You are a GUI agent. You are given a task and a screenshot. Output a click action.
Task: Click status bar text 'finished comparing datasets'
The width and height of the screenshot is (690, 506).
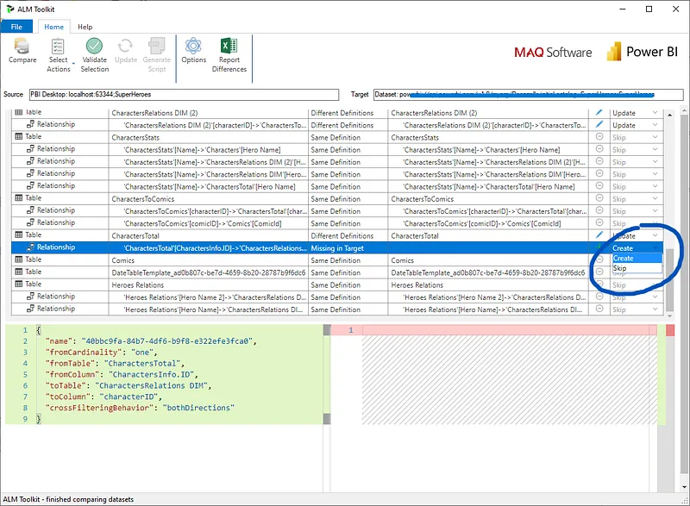(90, 499)
